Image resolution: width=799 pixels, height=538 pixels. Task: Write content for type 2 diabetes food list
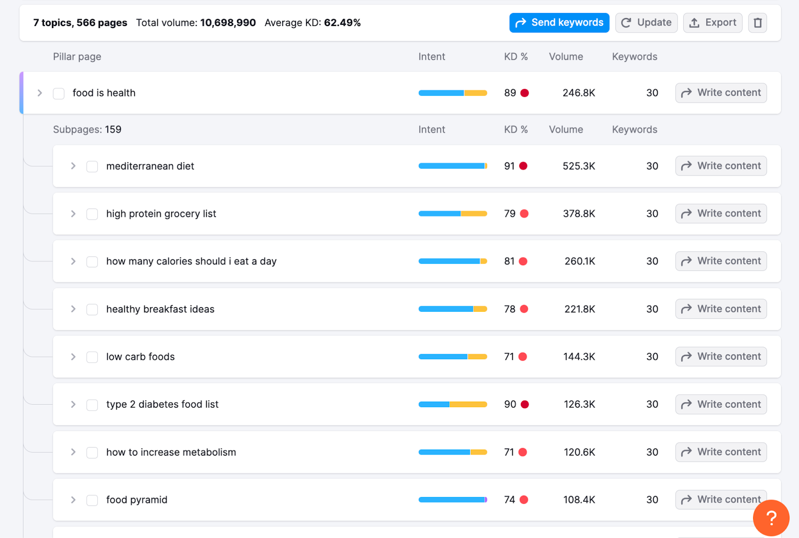pos(721,405)
